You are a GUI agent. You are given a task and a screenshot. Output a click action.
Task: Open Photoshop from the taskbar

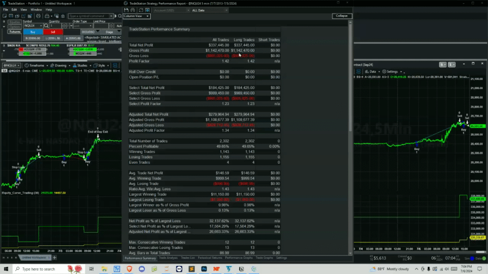click(204, 269)
